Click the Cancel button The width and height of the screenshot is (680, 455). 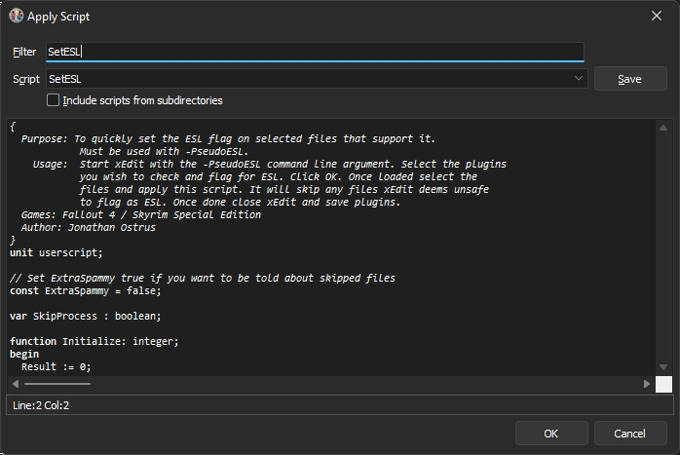pos(629,434)
